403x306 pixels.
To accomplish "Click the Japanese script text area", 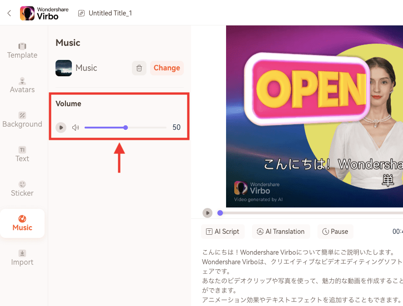I will click(302, 276).
